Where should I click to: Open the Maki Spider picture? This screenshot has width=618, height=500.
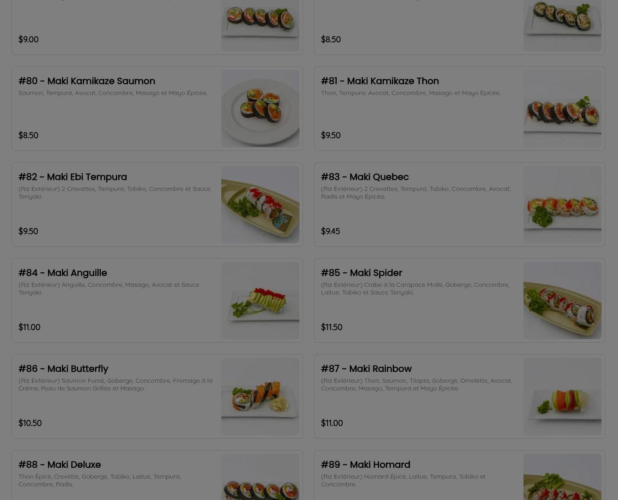pos(562,300)
